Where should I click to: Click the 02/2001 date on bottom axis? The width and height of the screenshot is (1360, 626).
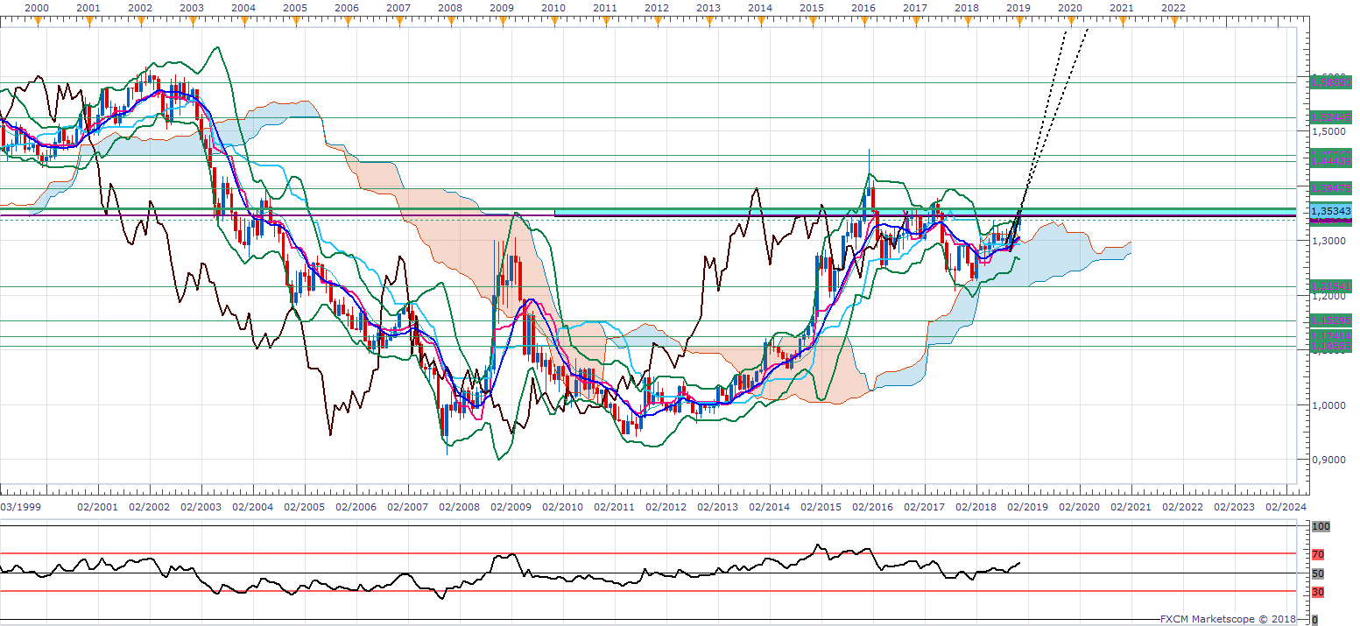pyautogui.click(x=97, y=507)
